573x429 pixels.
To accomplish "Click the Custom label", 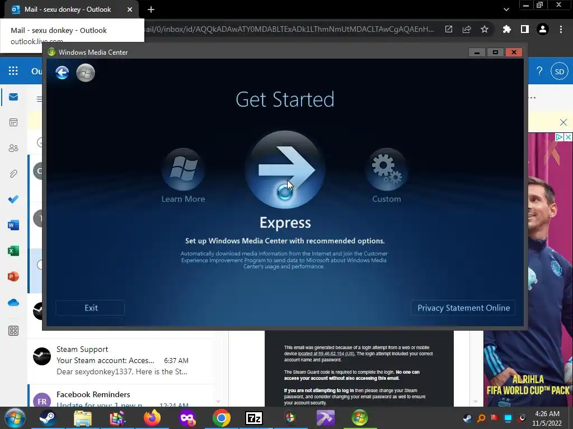I will [386, 199].
